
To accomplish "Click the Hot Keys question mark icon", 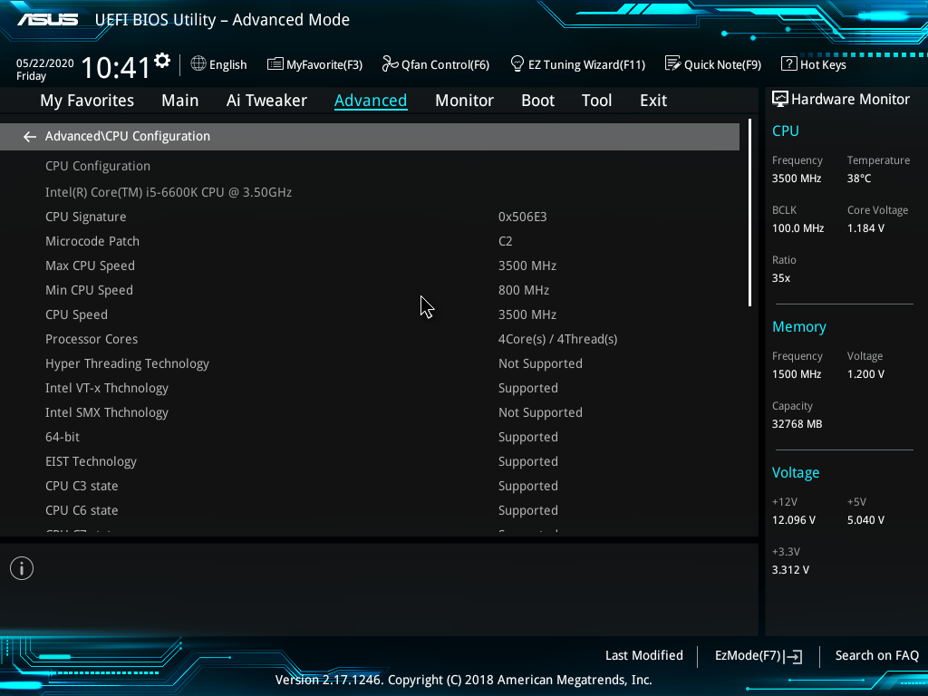I will point(788,64).
